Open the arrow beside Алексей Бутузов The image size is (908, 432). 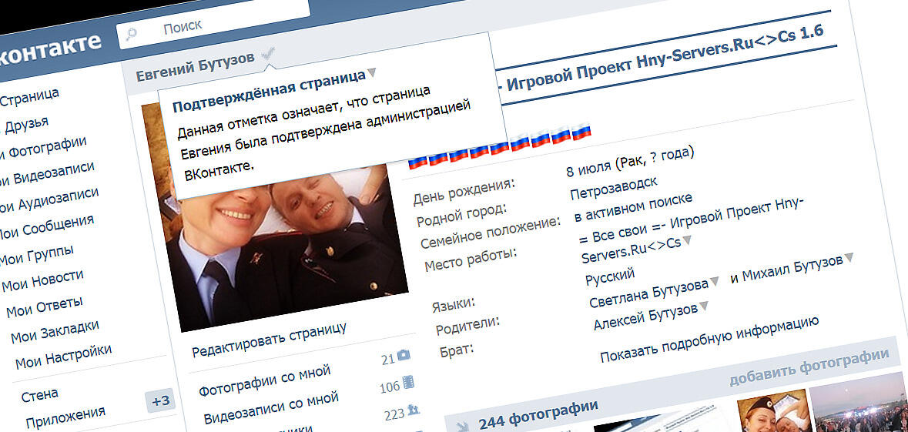(704, 305)
